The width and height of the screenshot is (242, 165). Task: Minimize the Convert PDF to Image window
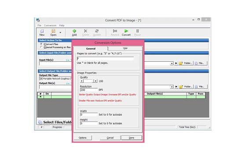pyautogui.click(x=193, y=20)
